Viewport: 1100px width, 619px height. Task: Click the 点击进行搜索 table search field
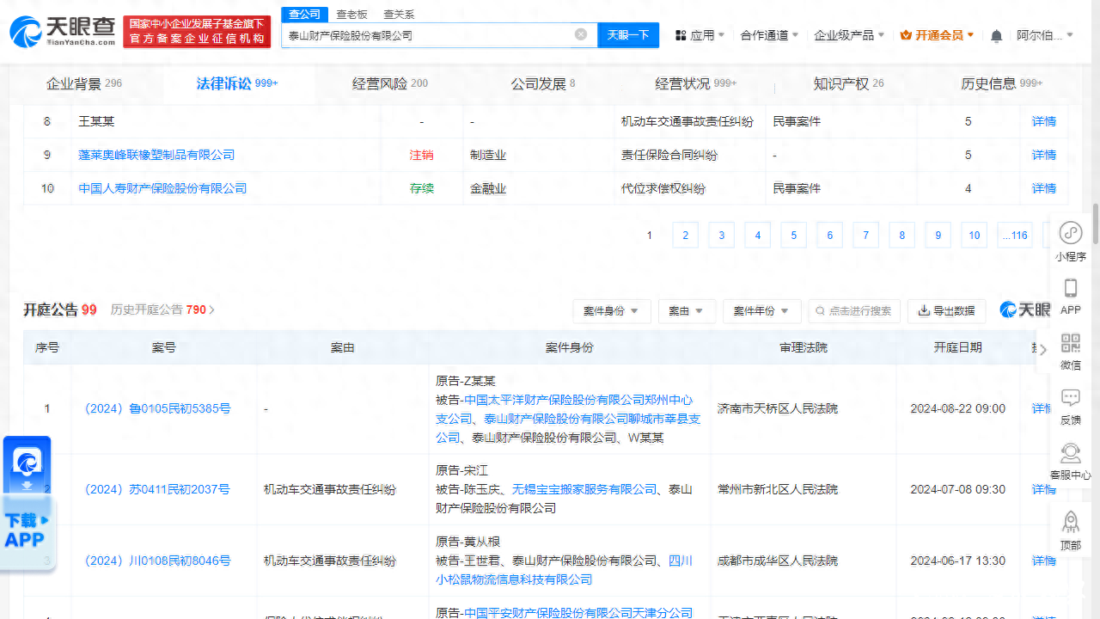[854, 310]
